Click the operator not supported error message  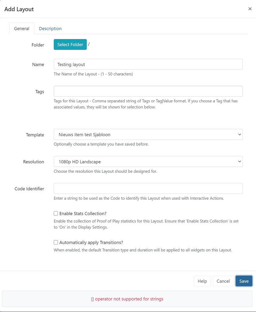[x=128, y=299]
